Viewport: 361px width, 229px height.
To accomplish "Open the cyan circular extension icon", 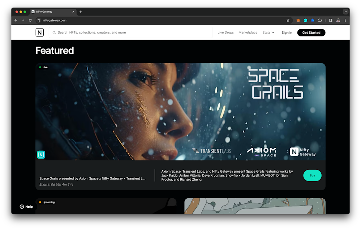I will tap(305, 21).
